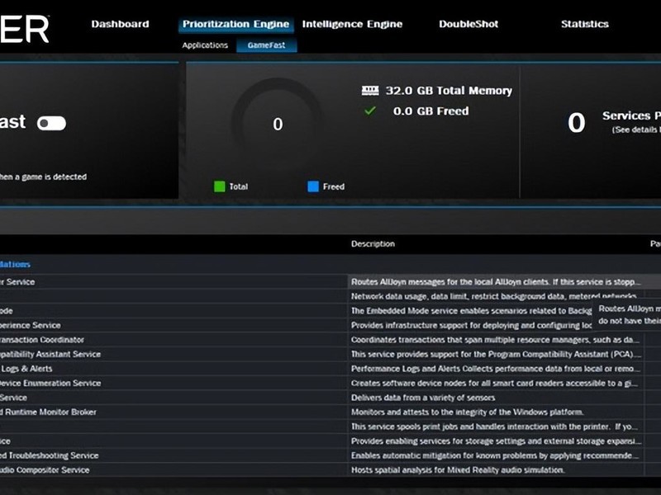Click the blue Freed legend swatch

tap(313, 186)
